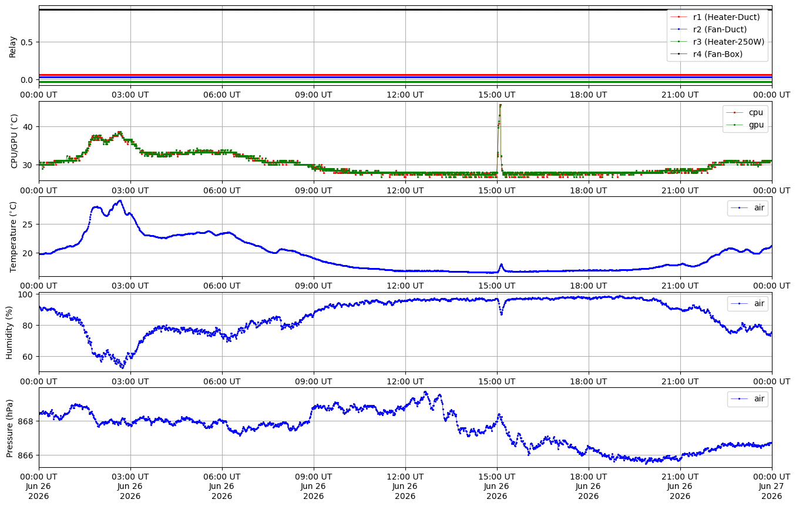The height and width of the screenshot is (506, 796).
Task: Click the Humidity (%) y-axis label
Action: pyautogui.click(x=9, y=332)
